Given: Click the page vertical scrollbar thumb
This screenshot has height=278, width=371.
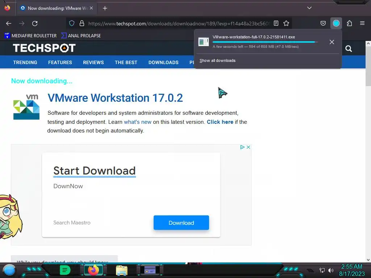Looking at the screenshot, I should [368, 67].
